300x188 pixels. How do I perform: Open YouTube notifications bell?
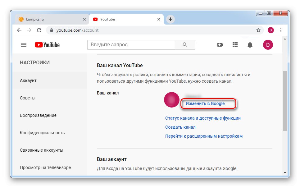click(x=250, y=44)
